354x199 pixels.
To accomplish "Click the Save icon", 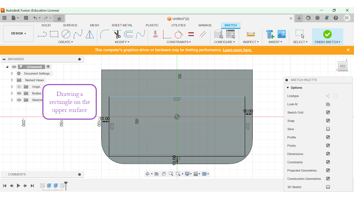I will (x=26, y=18).
